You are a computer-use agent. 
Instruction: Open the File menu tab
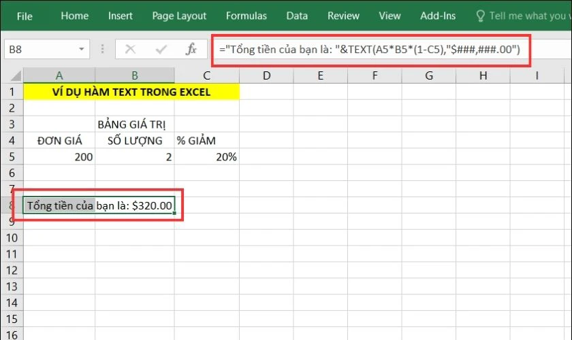pos(25,16)
